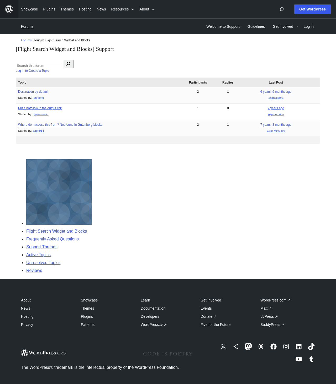Viewport: 336px width, 384px height.
Task: Submit forum search with the magnifier button
Action: (x=68, y=64)
